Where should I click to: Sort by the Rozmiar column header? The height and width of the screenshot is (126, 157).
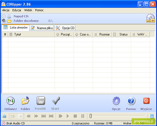click(102, 34)
